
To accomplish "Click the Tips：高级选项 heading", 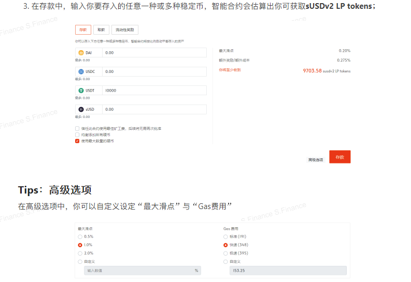I will pyautogui.click(x=55, y=190).
